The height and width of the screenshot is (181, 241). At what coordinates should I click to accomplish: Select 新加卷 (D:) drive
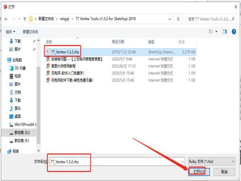pos(20,132)
